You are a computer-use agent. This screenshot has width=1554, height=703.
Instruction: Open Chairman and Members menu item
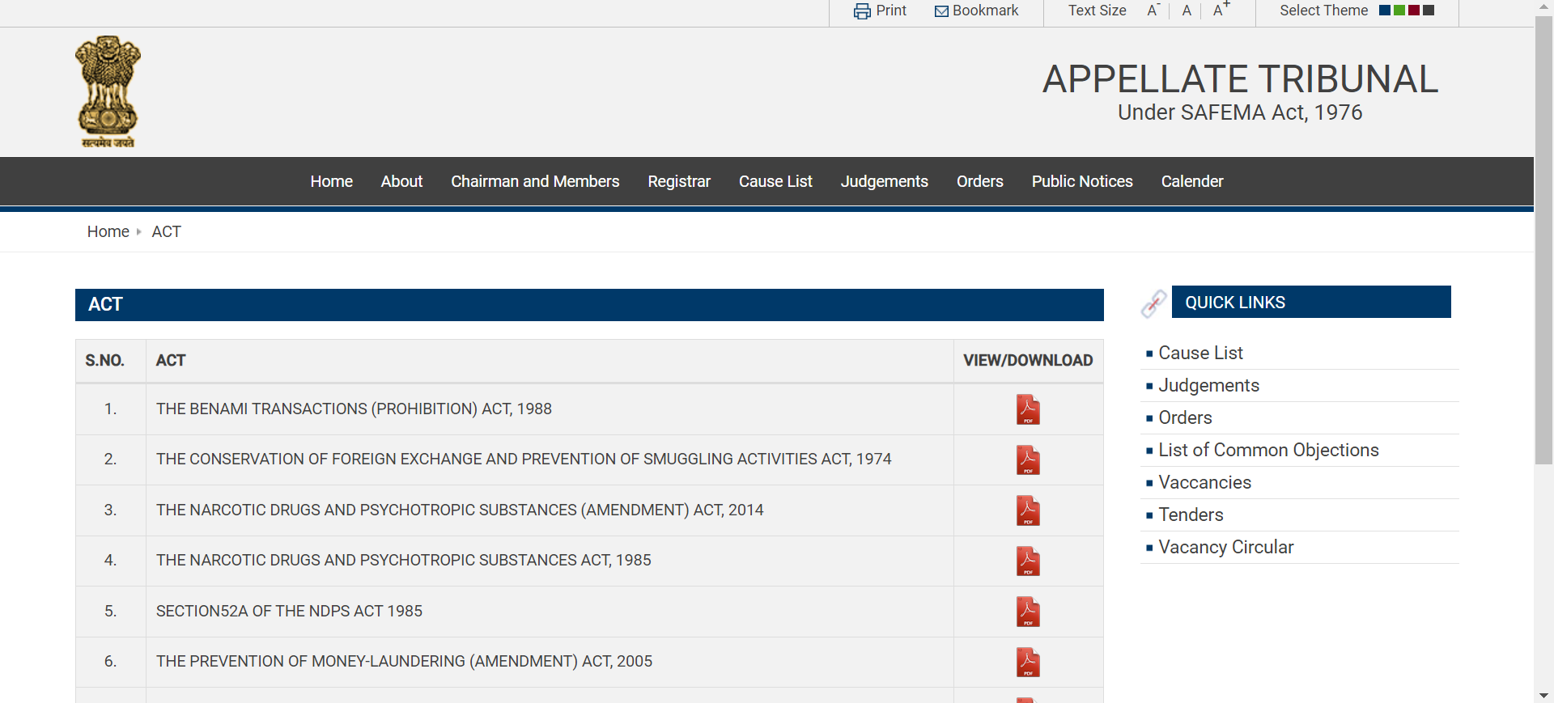[x=535, y=181]
